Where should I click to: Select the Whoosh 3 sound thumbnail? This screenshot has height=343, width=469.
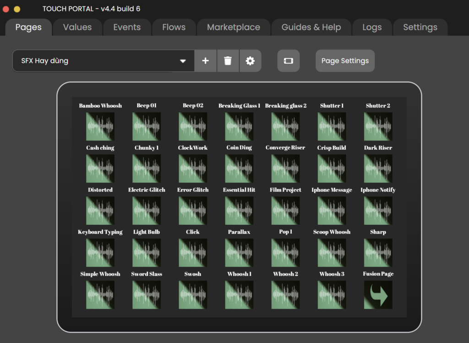coord(332,295)
